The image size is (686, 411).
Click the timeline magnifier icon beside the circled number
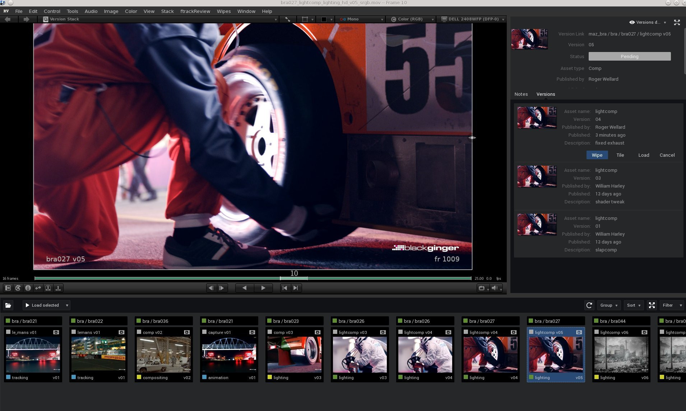(x=58, y=288)
